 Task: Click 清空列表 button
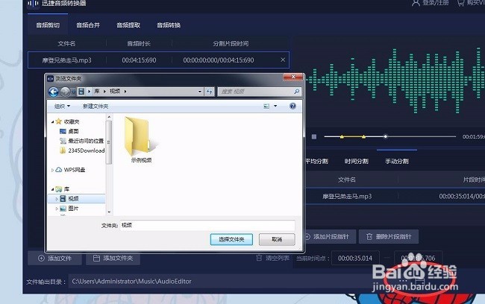[273, 258]
